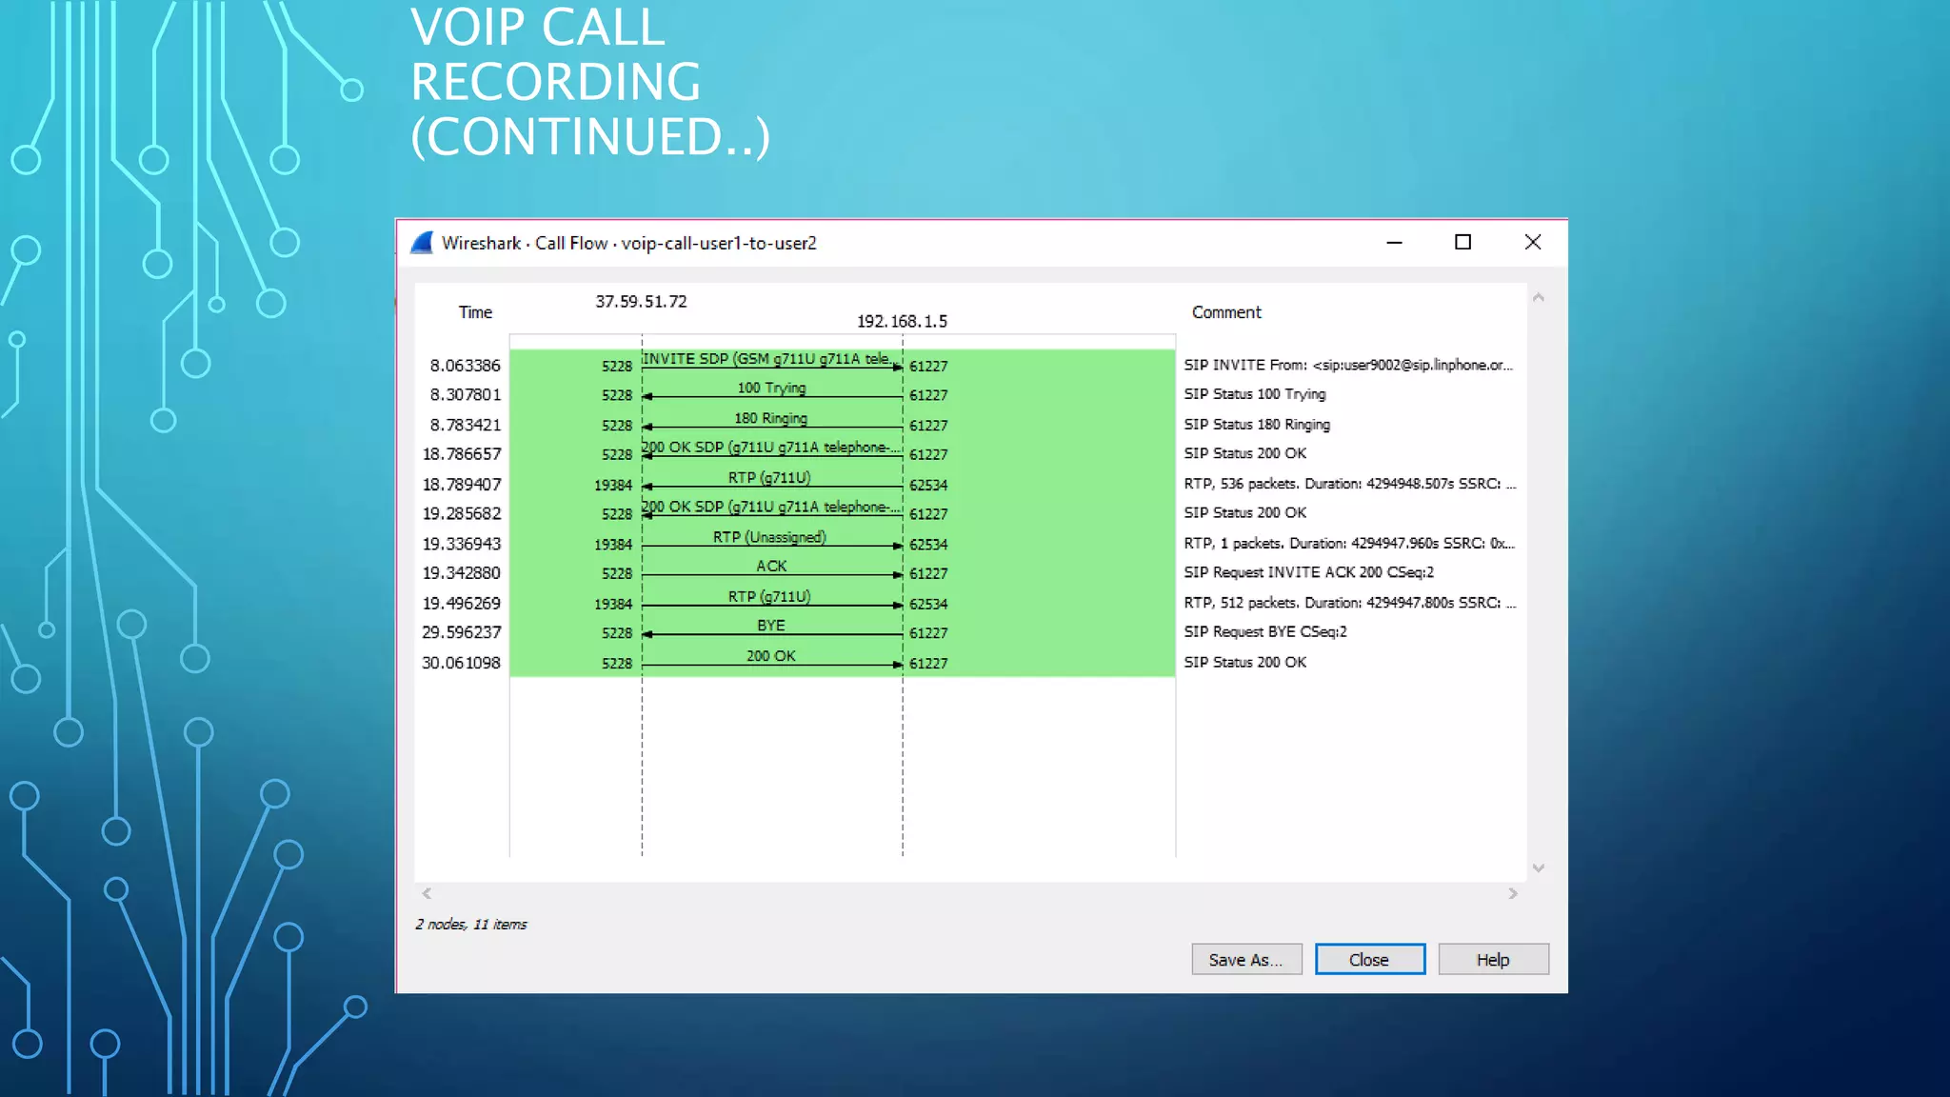Click the Comment column header
The width and height of the screenshot is (1950, 1097).
click(x=1225, y=312)
